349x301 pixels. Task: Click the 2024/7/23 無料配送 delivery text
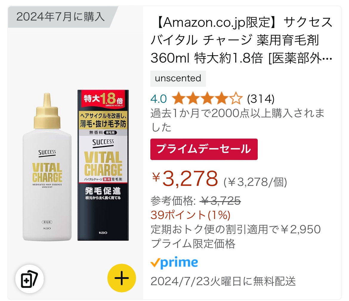click(223, 281)
